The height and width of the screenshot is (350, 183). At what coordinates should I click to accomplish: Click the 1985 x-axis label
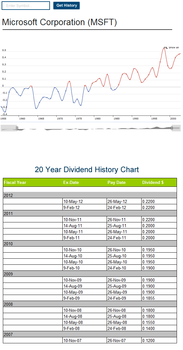116,119
